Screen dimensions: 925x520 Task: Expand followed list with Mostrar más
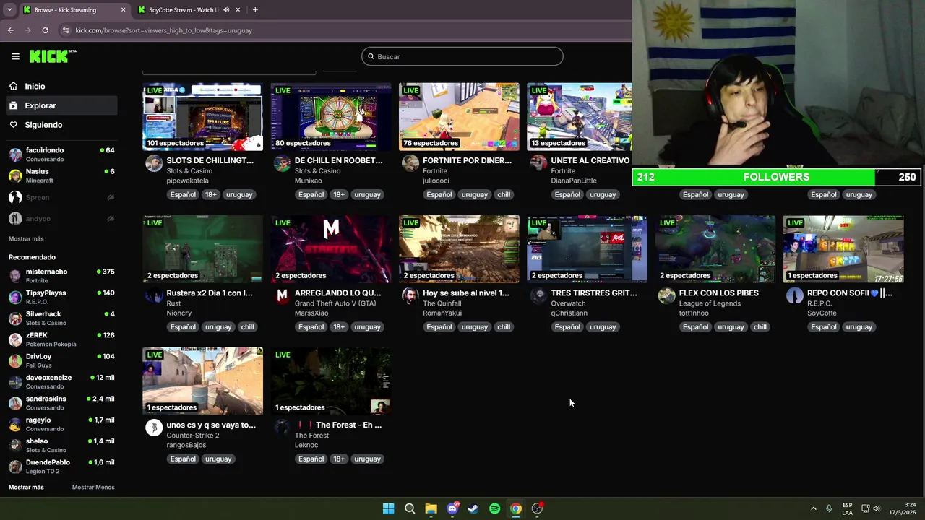(x=26, y=238)
